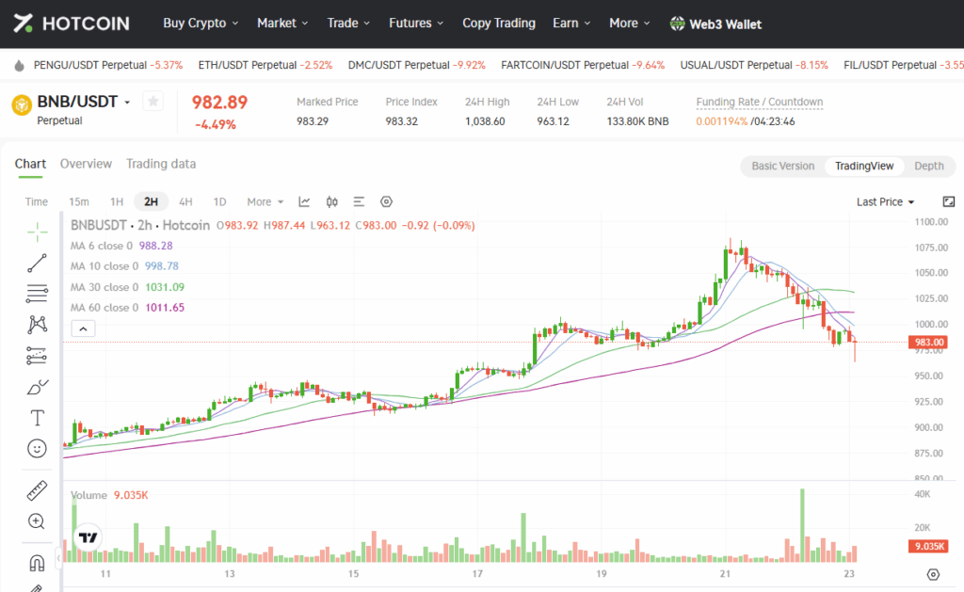This screenshot has height=592, width=964.
Task: Pick the emoji sticker tool
Action: [x=37, y=449]
